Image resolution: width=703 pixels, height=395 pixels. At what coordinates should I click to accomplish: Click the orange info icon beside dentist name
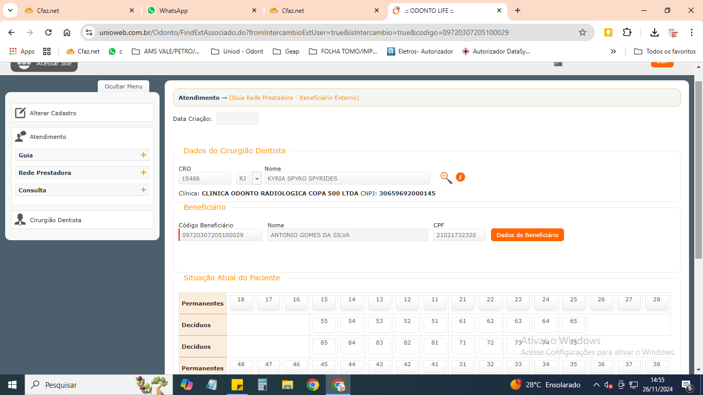(461, 177)
